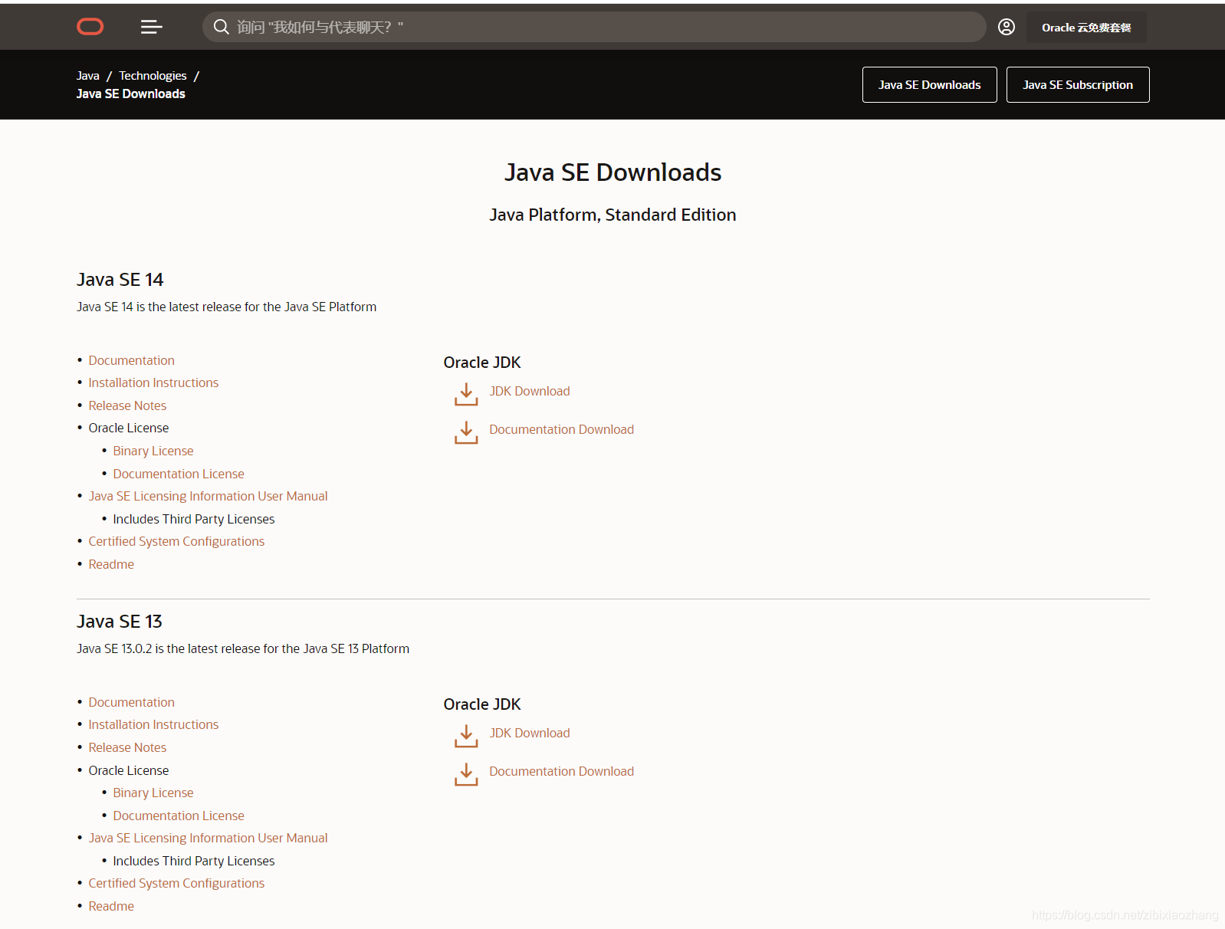Click Java SE 13 Documentation Download link
This screenshot has height=929, width=1225.
point(561,771)
